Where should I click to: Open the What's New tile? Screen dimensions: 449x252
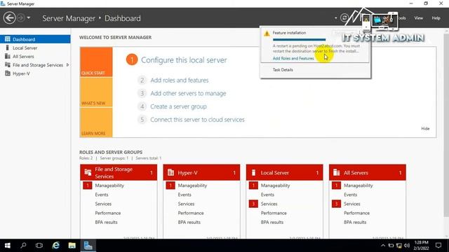(96, 92)
